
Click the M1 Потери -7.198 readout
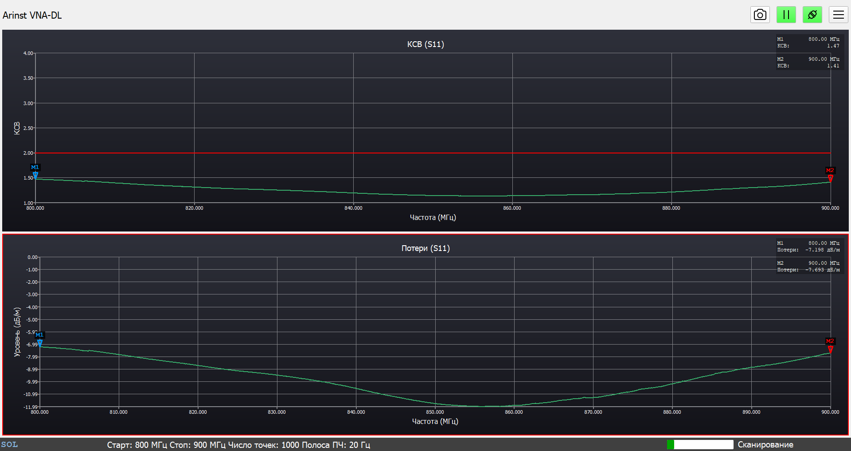click(x=808, y=247)
